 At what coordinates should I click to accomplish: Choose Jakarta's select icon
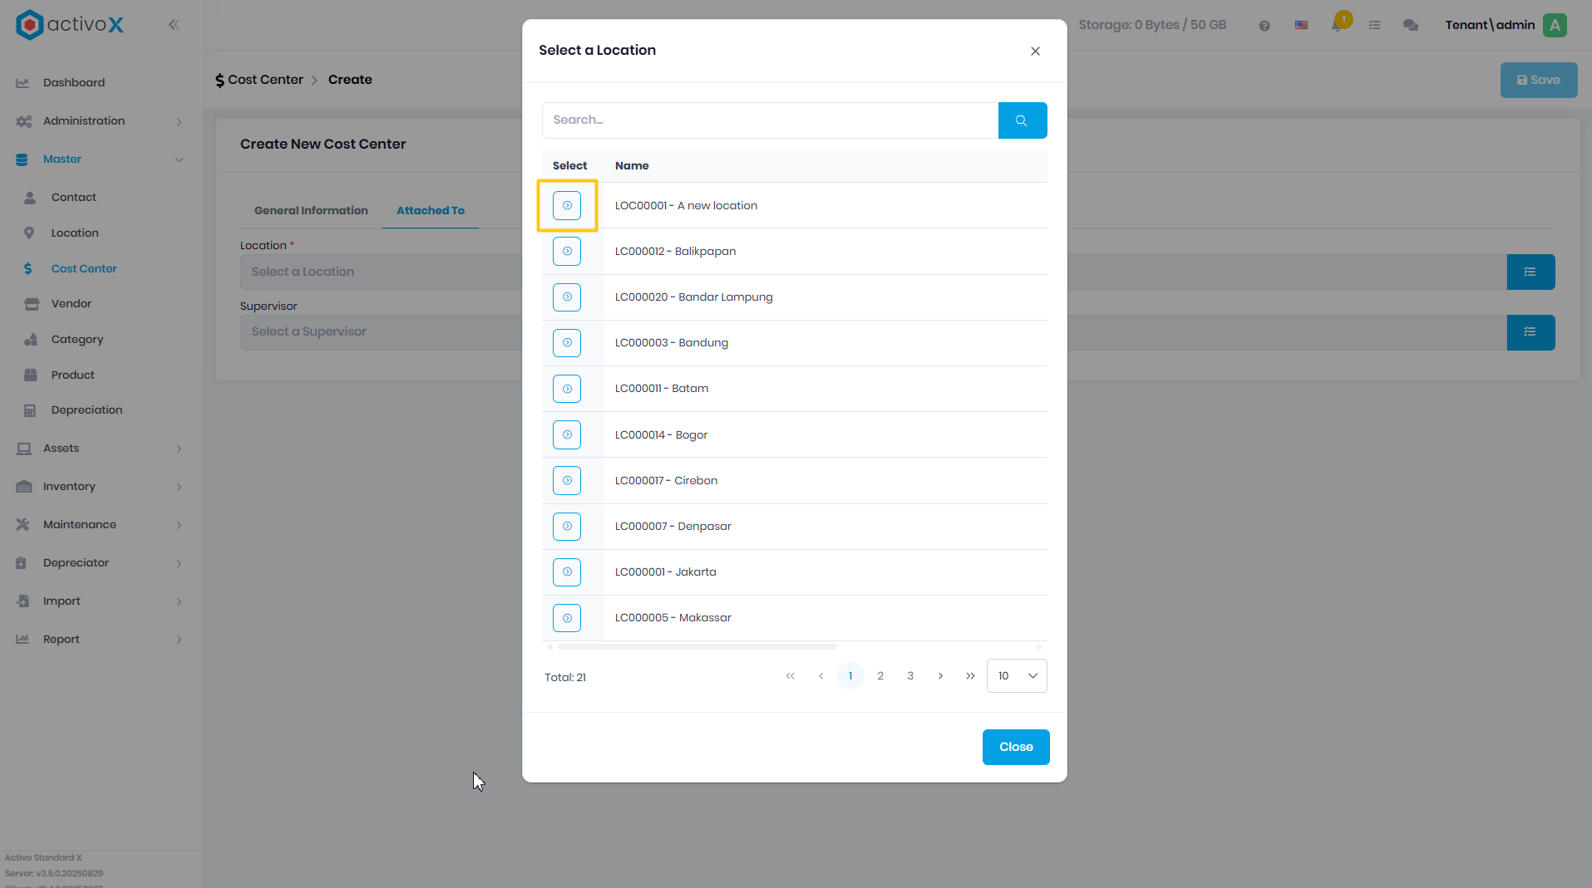(567, 572)
